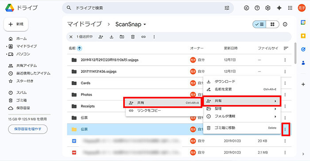This screenshot has height=161, width=310.
Task: Open 最近使用したアイテム in sidebar
Action: [x=33, y=73]
